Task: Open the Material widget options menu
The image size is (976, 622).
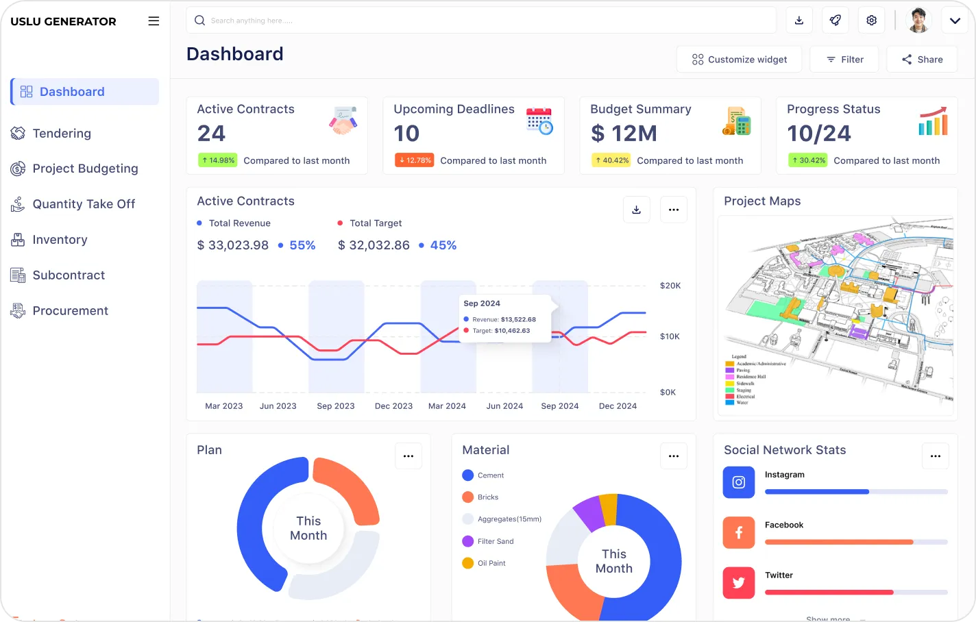Action: tap(674, 456)
